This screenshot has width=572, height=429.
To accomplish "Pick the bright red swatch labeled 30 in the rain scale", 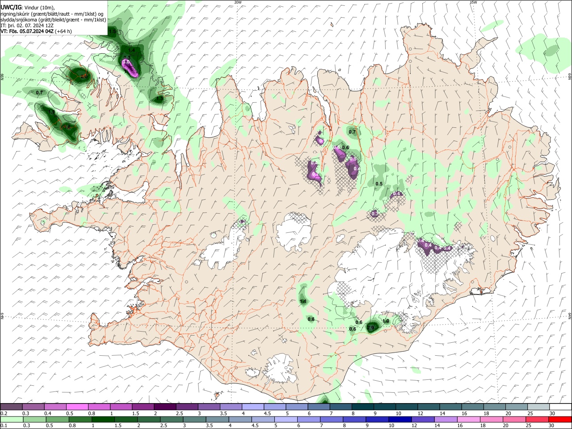I will [559, 420].
